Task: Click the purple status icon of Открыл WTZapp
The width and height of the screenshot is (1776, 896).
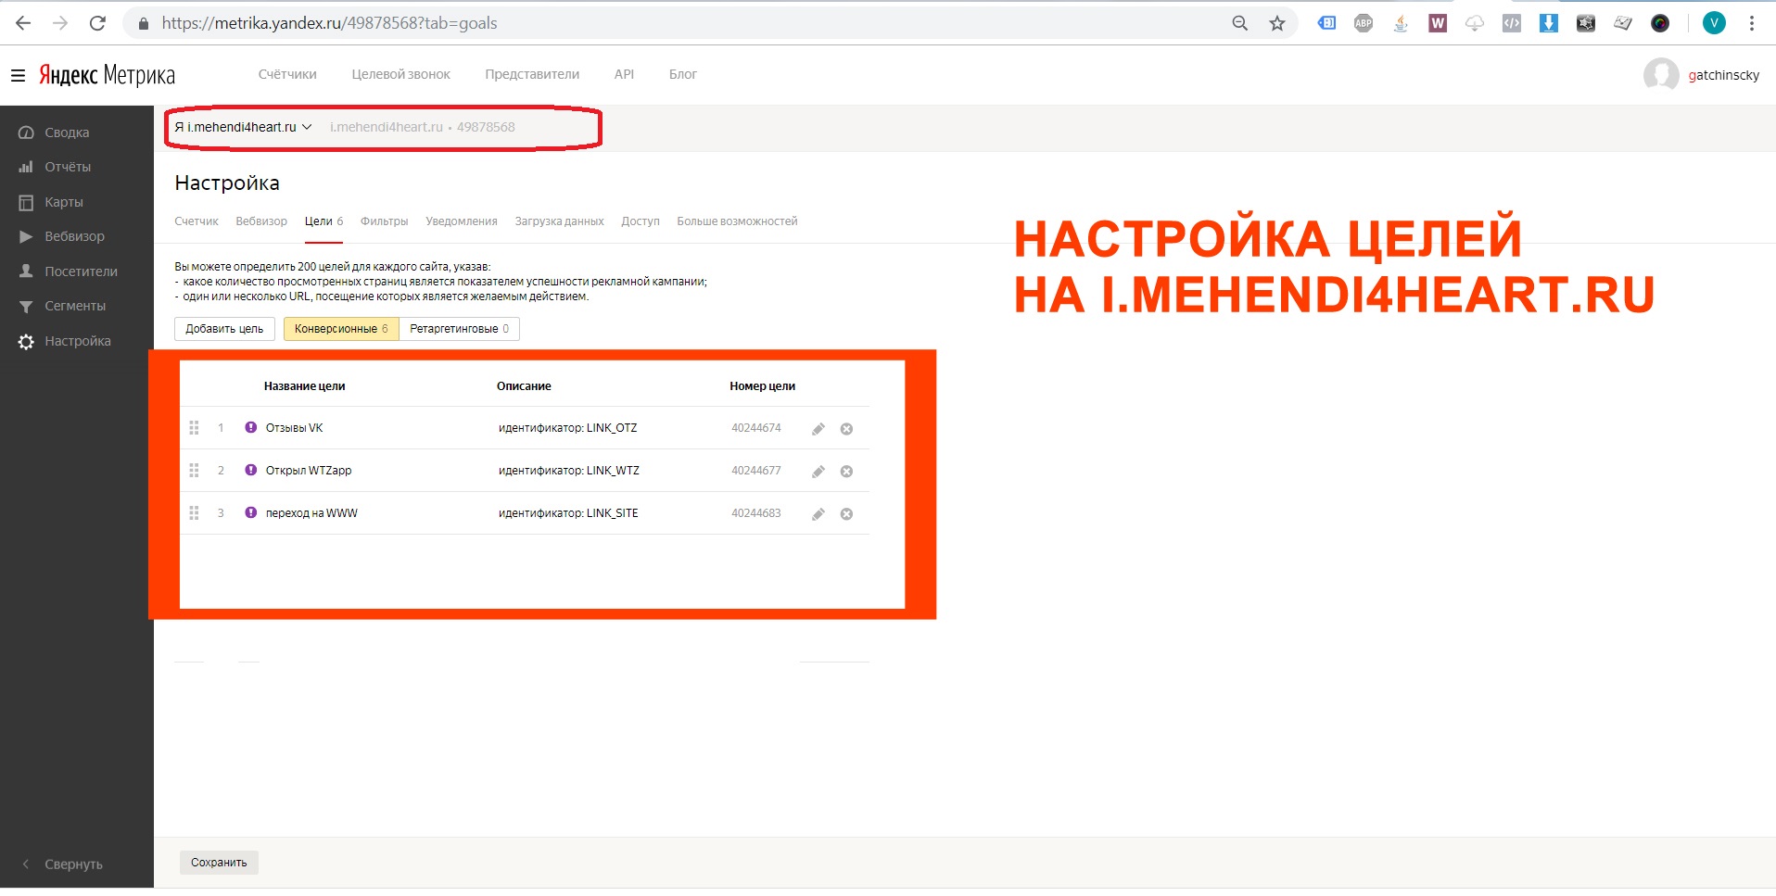Action: [x=250, y=470]
